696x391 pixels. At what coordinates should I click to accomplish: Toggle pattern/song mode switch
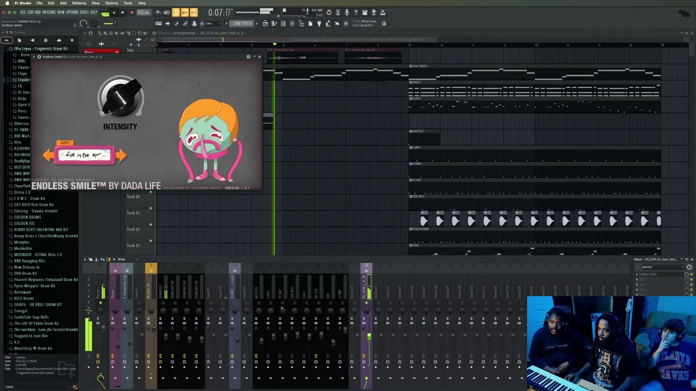tap(105, 12)
